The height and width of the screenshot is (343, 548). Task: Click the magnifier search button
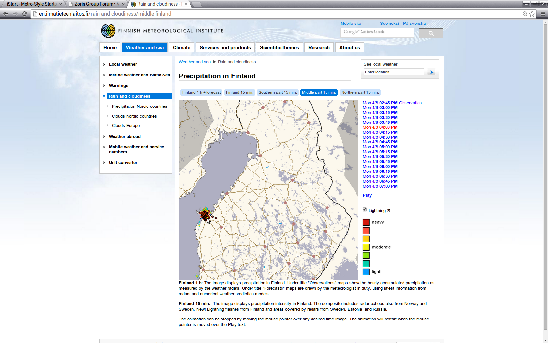click(x=431, y=33)
